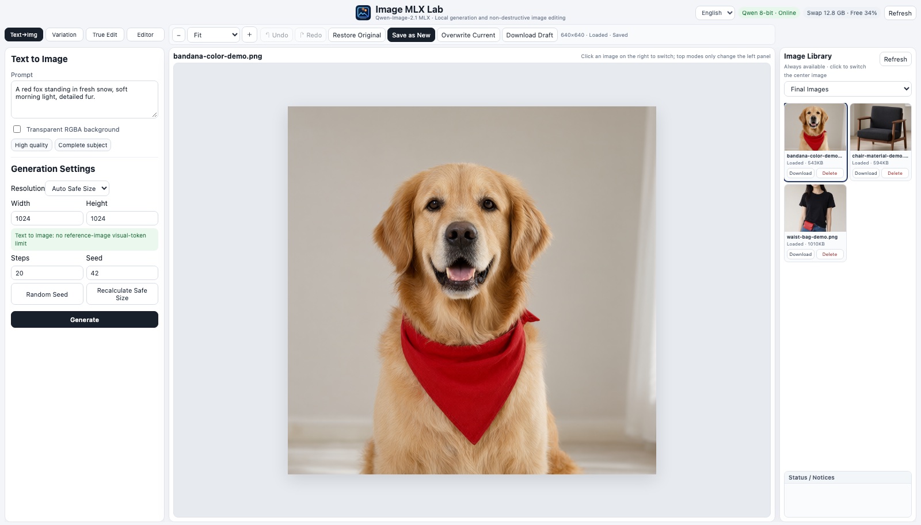The height and width of the screenshot is (525, 921).
Task: Select the bandana-color-demo thumbnail
Action: tap(815, 127)
